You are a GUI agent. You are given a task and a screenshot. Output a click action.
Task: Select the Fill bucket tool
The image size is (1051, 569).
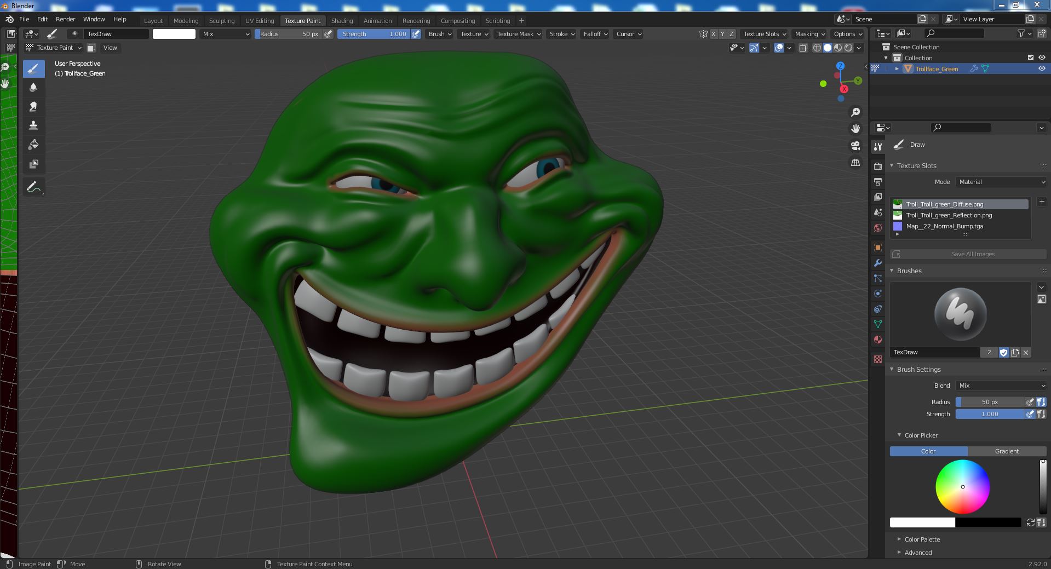(x=33, y=145)
